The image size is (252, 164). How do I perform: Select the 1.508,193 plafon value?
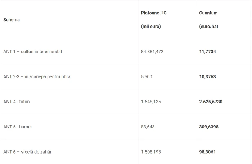[151, 152]
